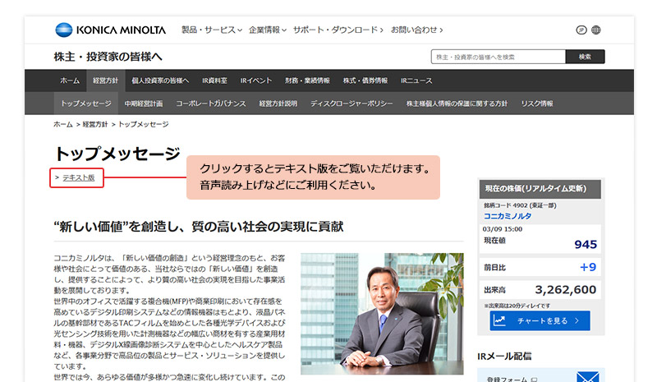Click the Konica Minolta globe logo
Screen dimensions: 657x382
[x=63, y=30]
